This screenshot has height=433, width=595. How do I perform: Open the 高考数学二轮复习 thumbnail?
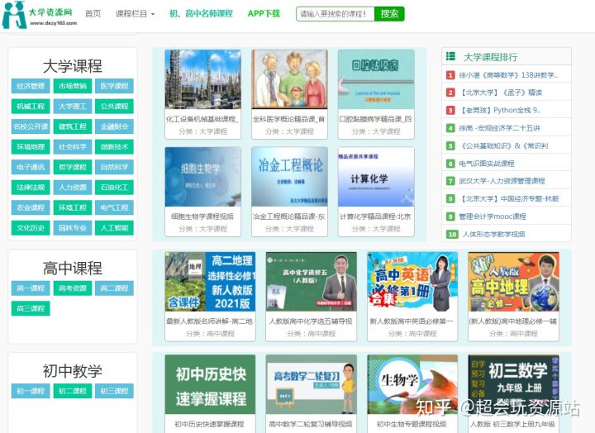pos(312,385)
